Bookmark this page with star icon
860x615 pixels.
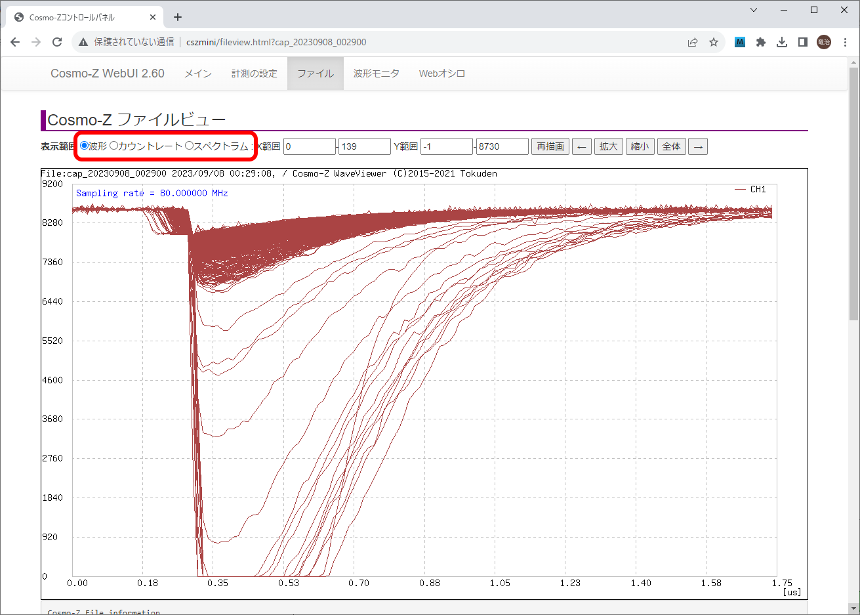pos(714,42)
